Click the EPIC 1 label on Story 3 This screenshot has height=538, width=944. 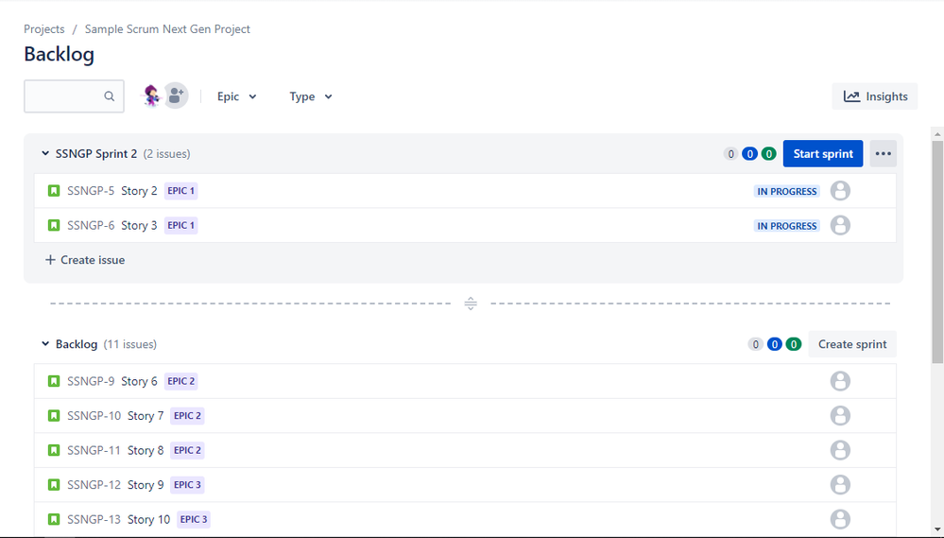180,225
